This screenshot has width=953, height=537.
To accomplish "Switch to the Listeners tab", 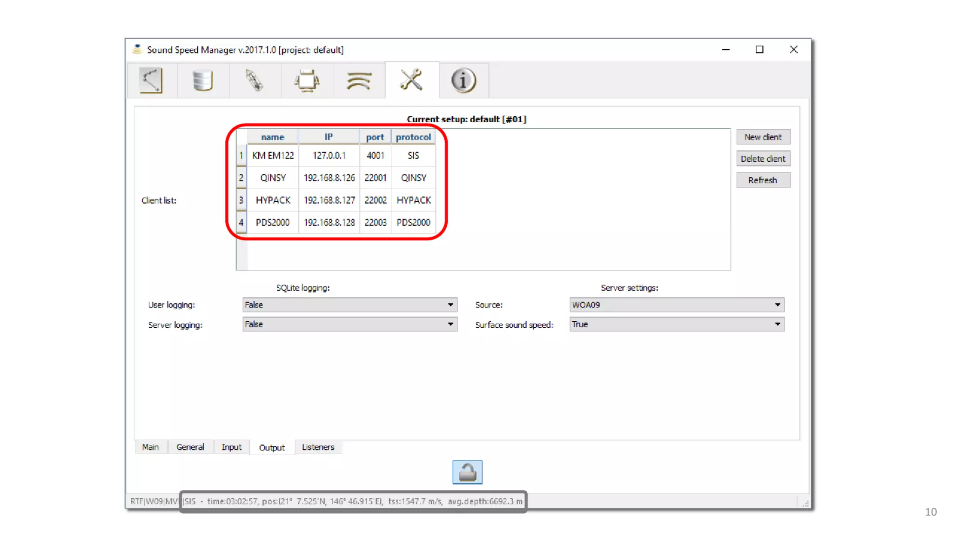I will pos(318,447).
